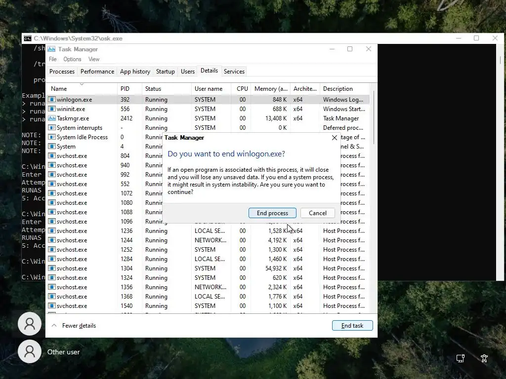Switch to the App history tab
The height and width of the screenshot is (379, 506).
135,72
